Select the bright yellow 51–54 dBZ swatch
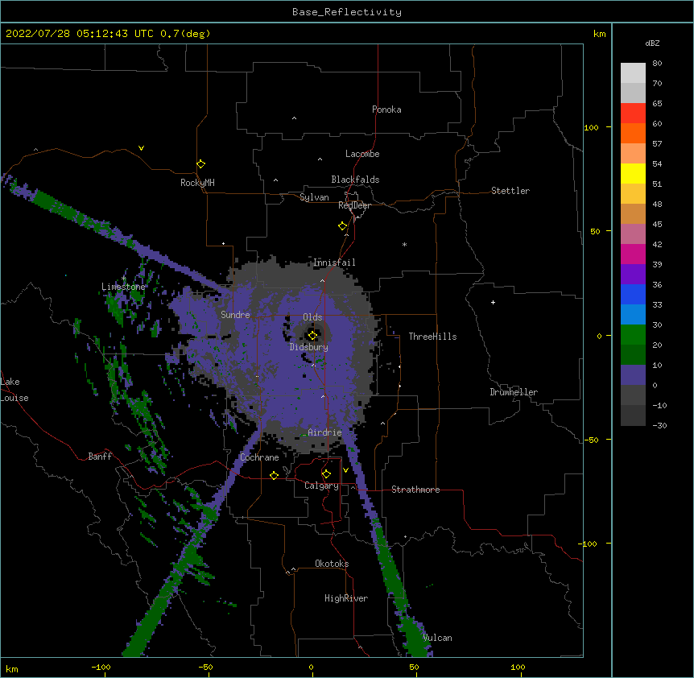Screen dimensions: 694x678 [633, 173]
